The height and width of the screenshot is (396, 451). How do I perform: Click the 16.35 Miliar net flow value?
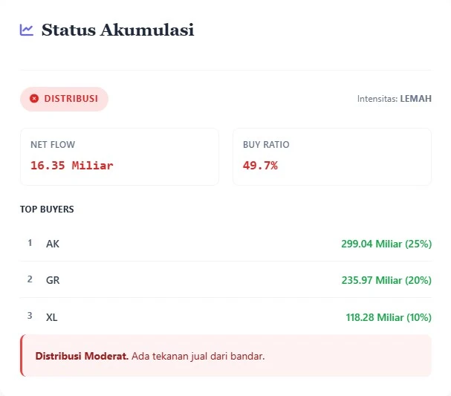pos(71,165)
